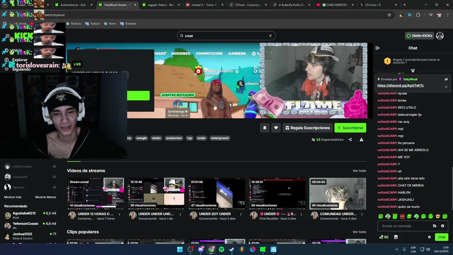Open followed channel chacoide

(x=30, y=177)
